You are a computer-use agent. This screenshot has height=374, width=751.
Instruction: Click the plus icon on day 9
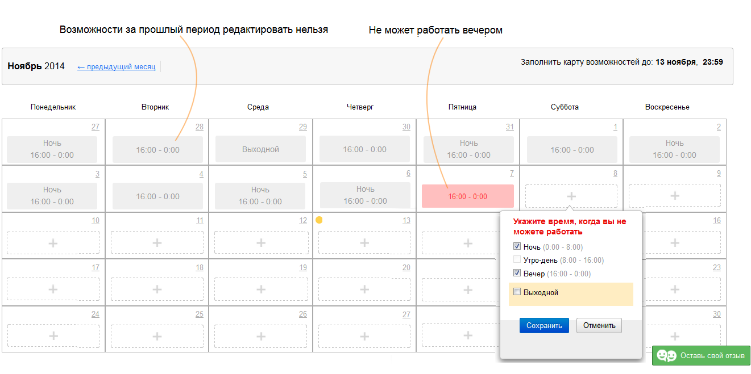675,196
